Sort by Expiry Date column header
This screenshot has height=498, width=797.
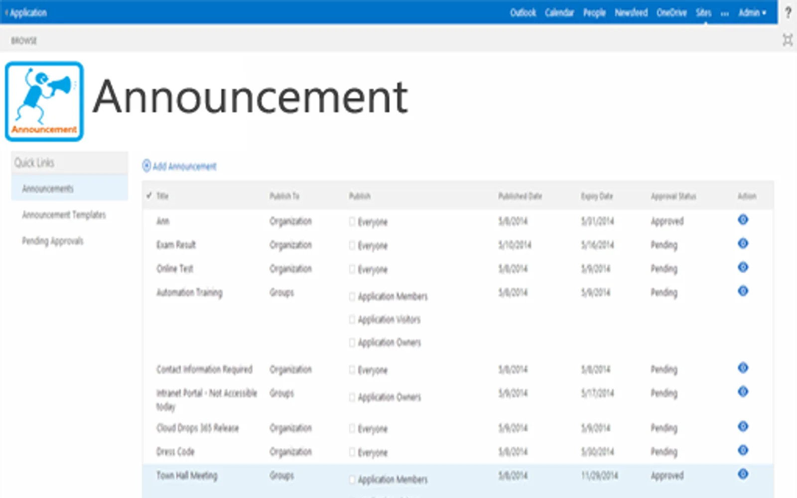pyautogui.click(x=597, y=196)
